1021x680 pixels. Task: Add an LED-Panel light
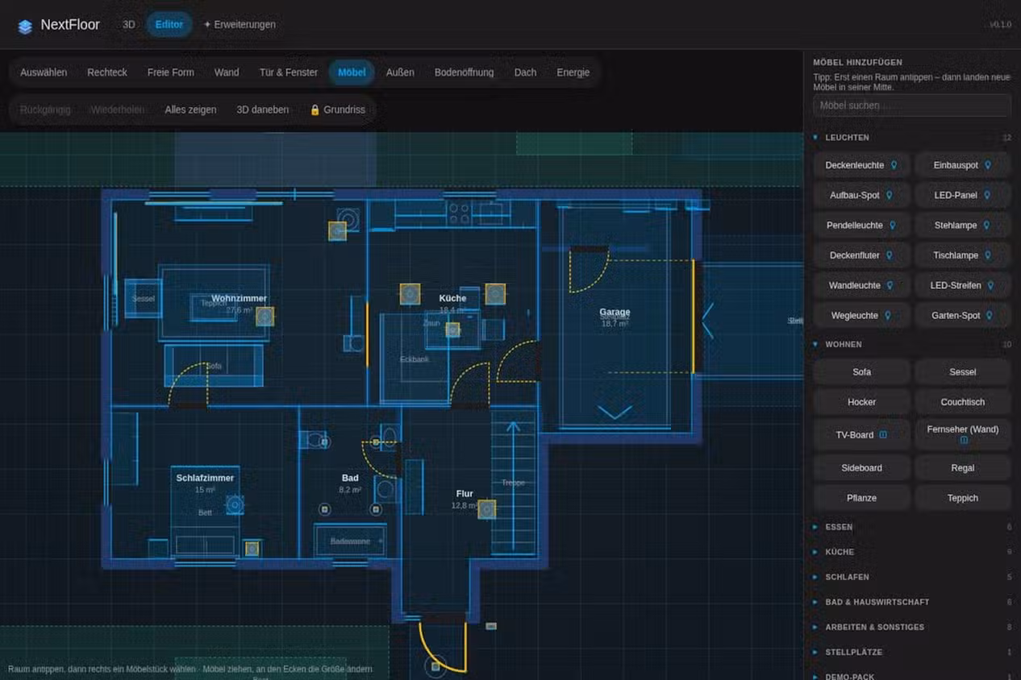962,195
